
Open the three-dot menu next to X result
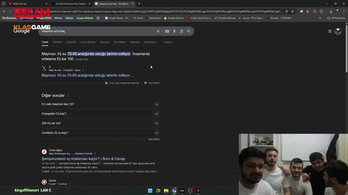(x=83, y=70)
